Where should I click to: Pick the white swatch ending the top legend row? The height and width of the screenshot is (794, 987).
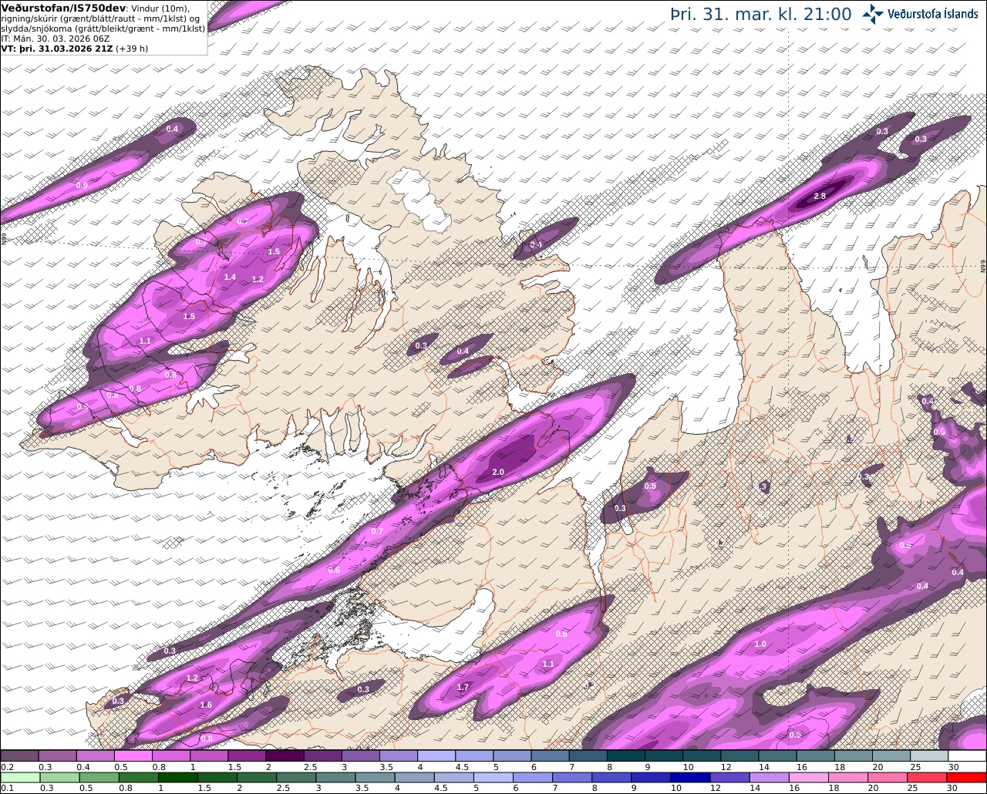coord(967,755)
